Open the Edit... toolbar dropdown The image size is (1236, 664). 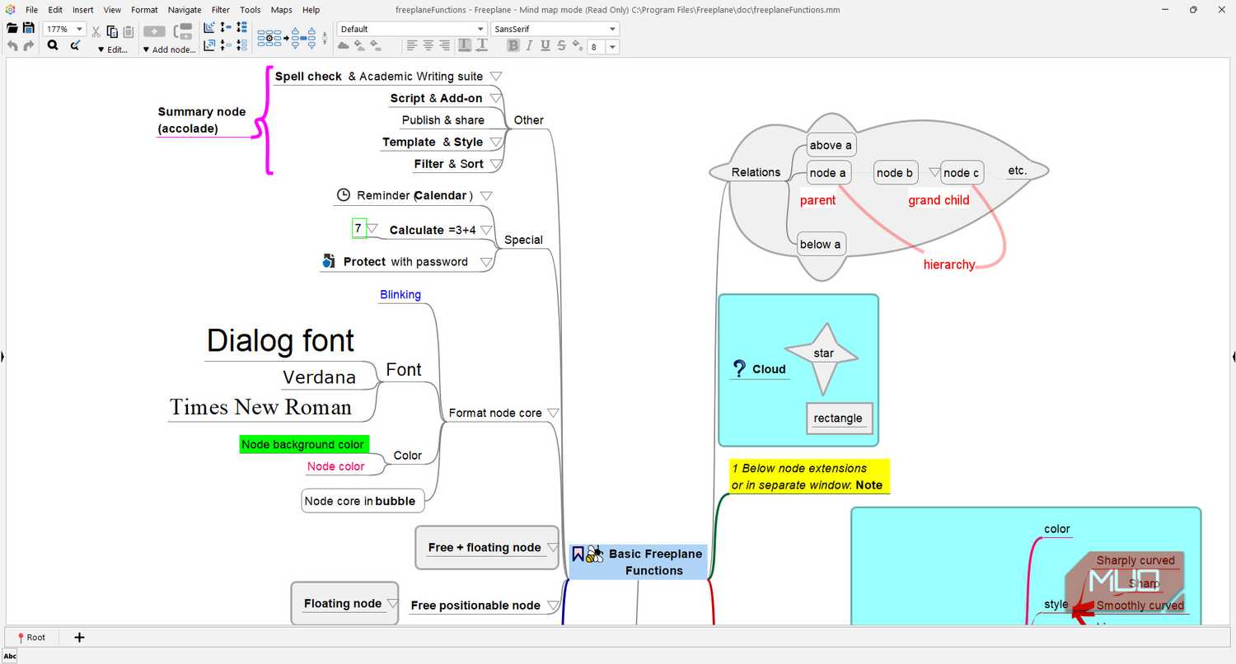coord(113,49)
